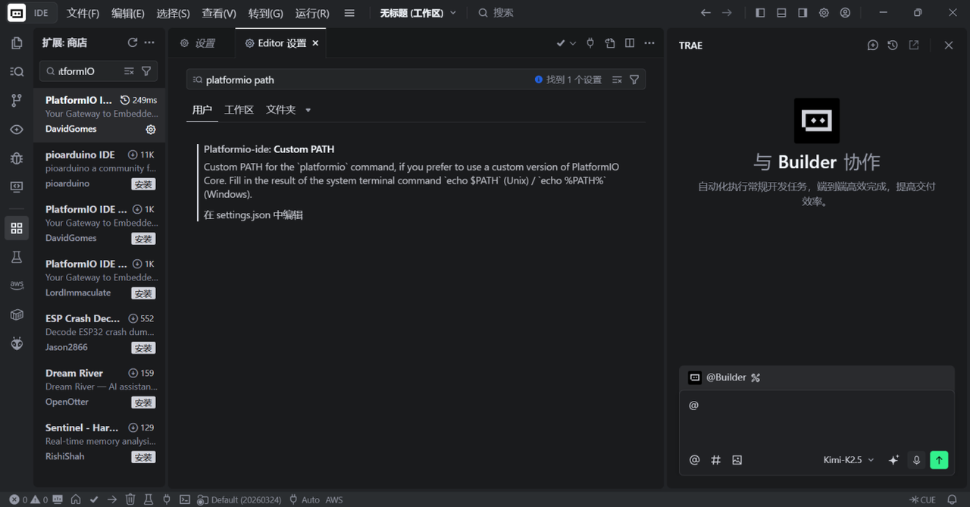Open the Run and Debug bug icon
Screen dimensions: 970x507
[17, 158]
